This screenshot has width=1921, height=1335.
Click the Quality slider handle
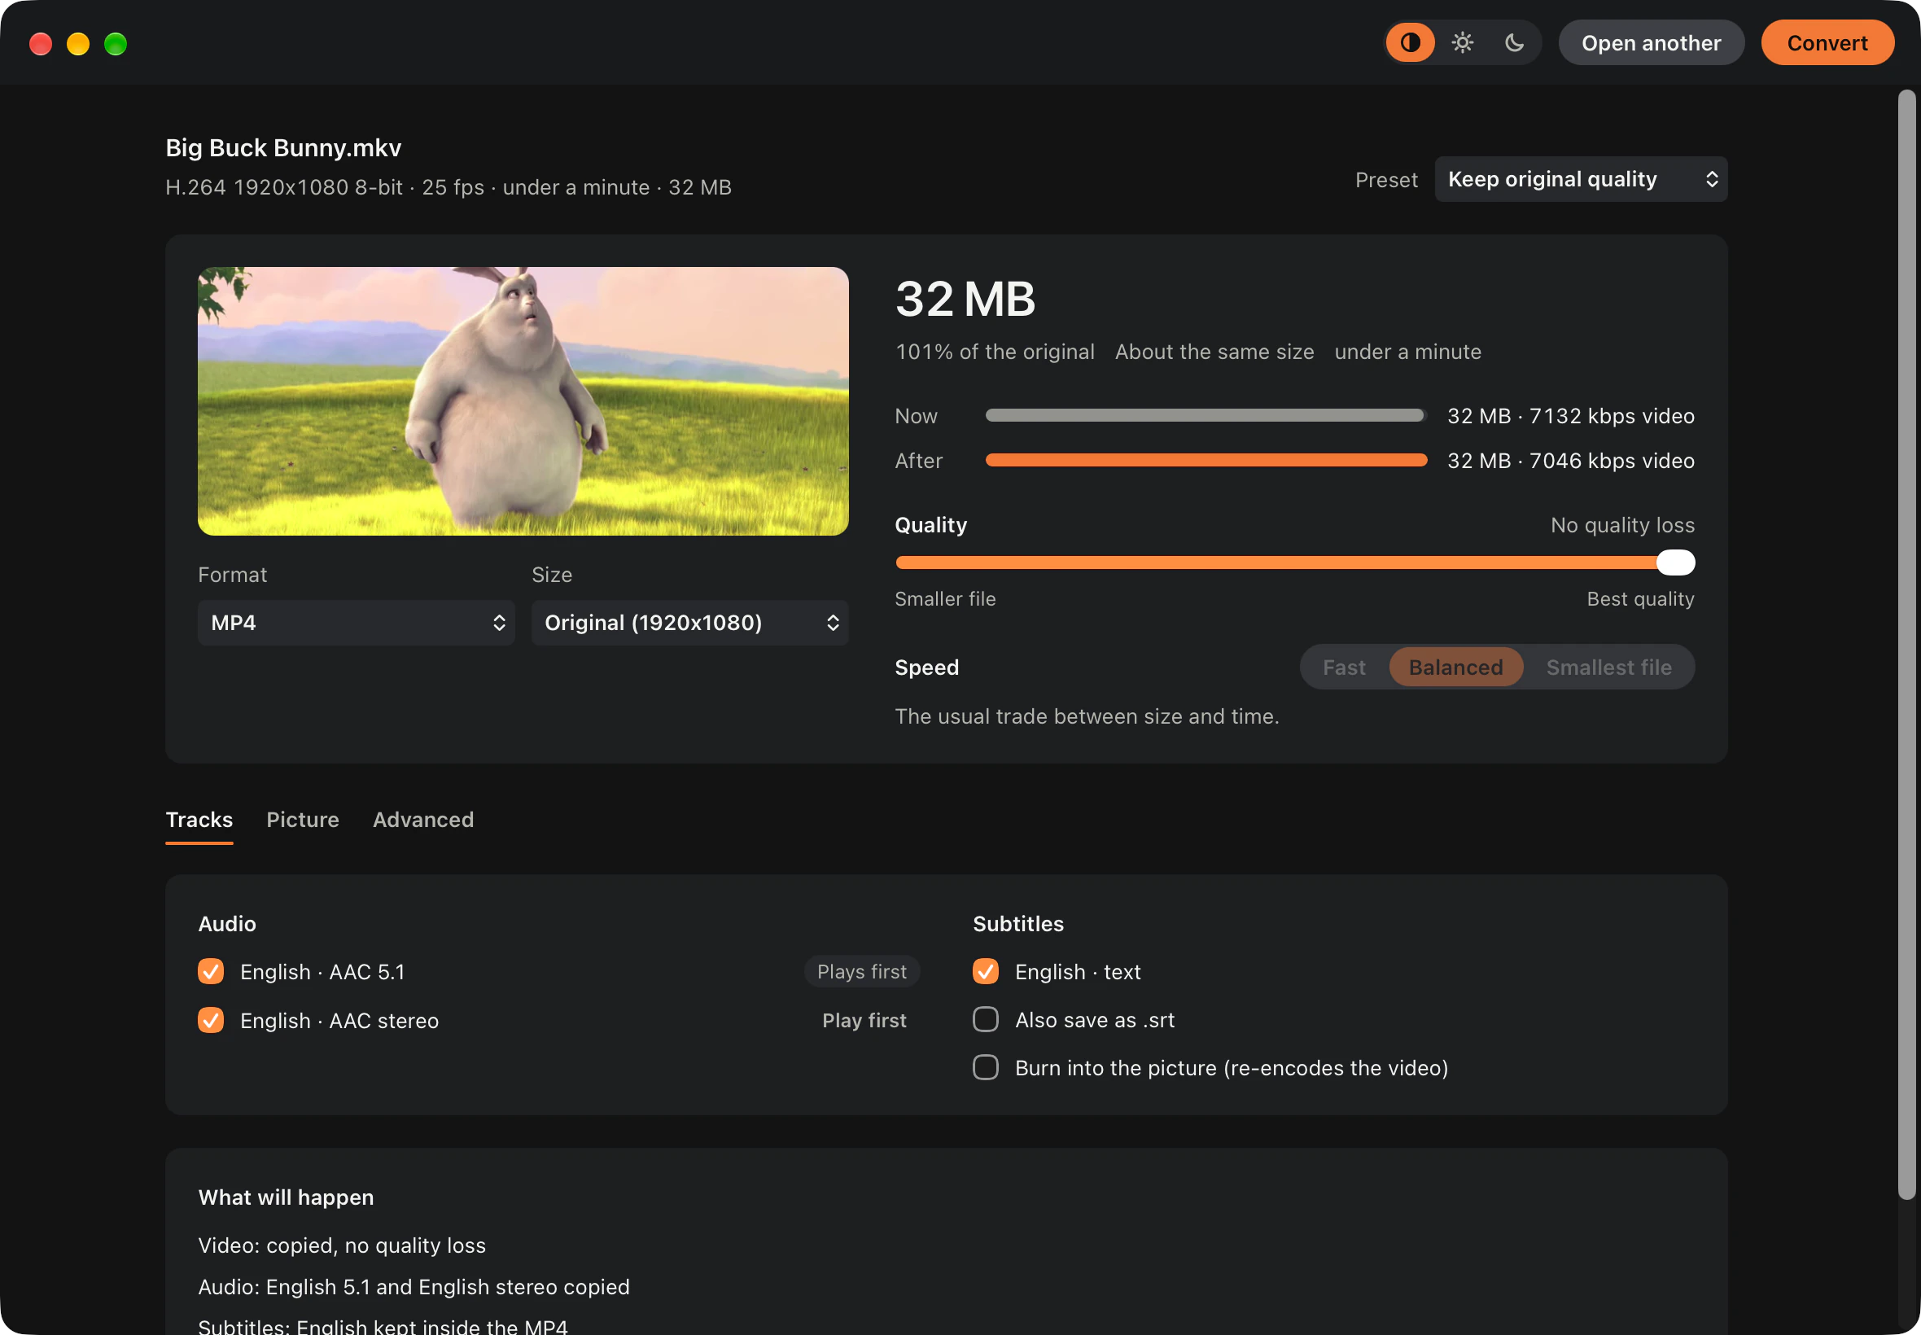(1675, 563)
